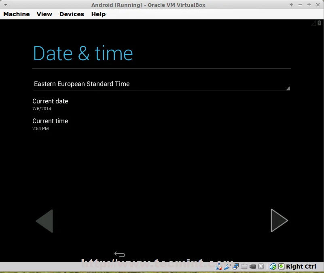Select Current time to change the time
Screen dimensions: 324x273
click(50, 124)
